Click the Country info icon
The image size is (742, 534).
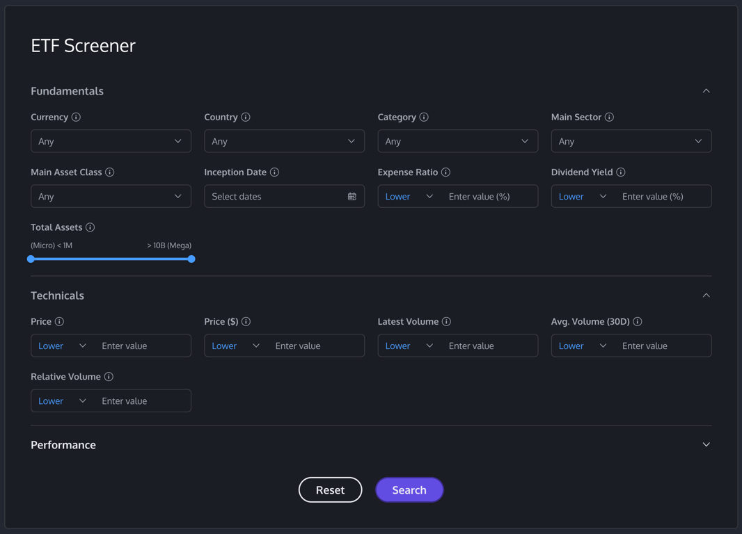coord(246,118)
